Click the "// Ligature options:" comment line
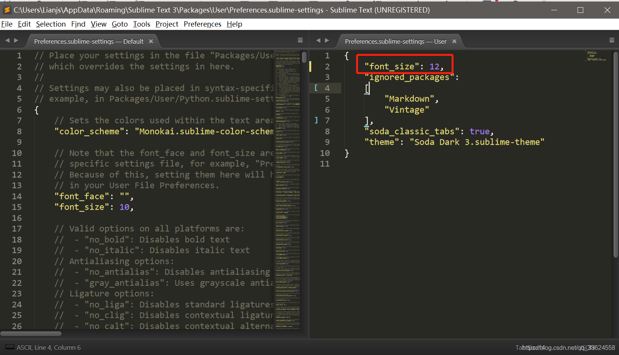Viewport: 619px width, 355px height. tap(104, 293)
